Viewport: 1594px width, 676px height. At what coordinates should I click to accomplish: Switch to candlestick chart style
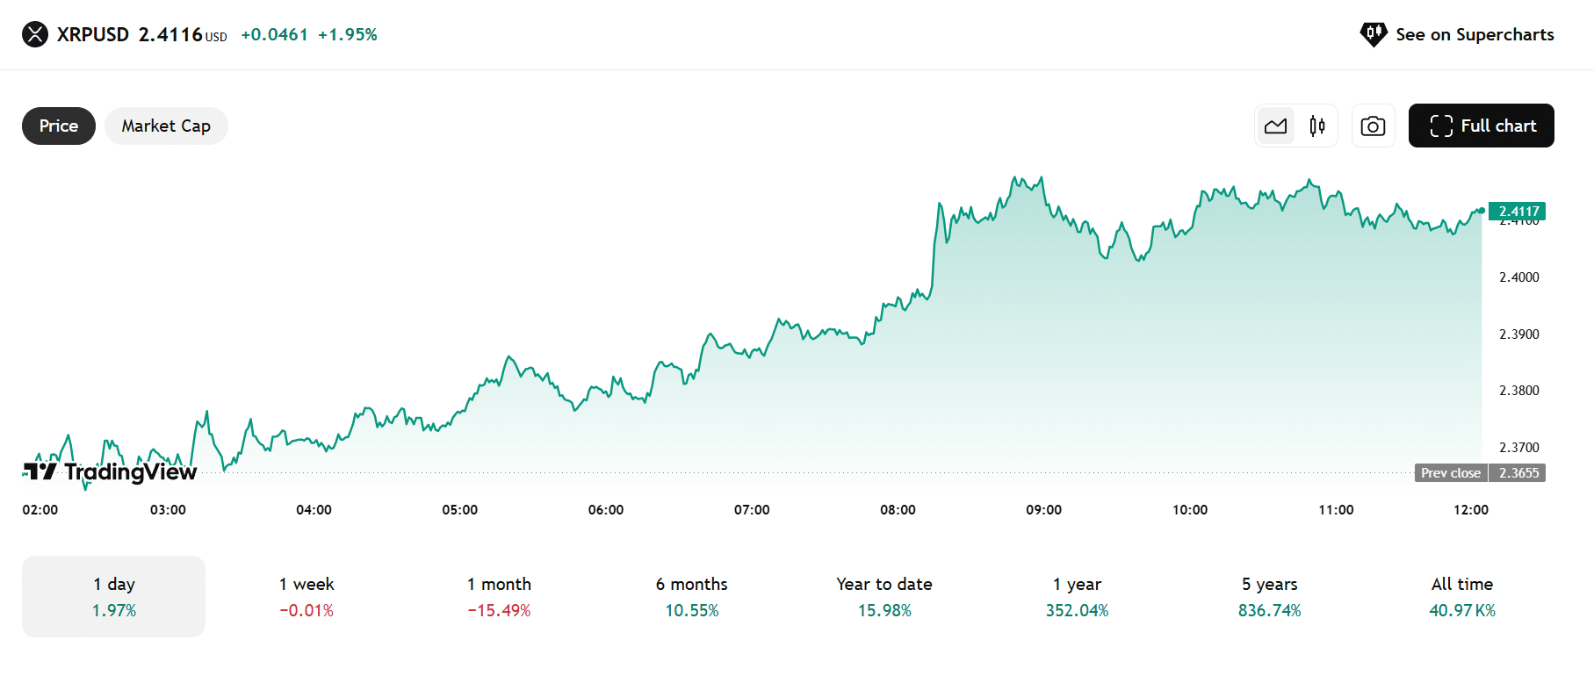[1316, 126]
